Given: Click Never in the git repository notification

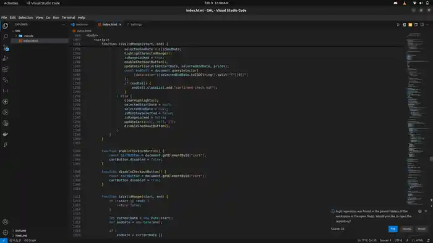Looking at the screenshot, I should click(x=421, y=229).
